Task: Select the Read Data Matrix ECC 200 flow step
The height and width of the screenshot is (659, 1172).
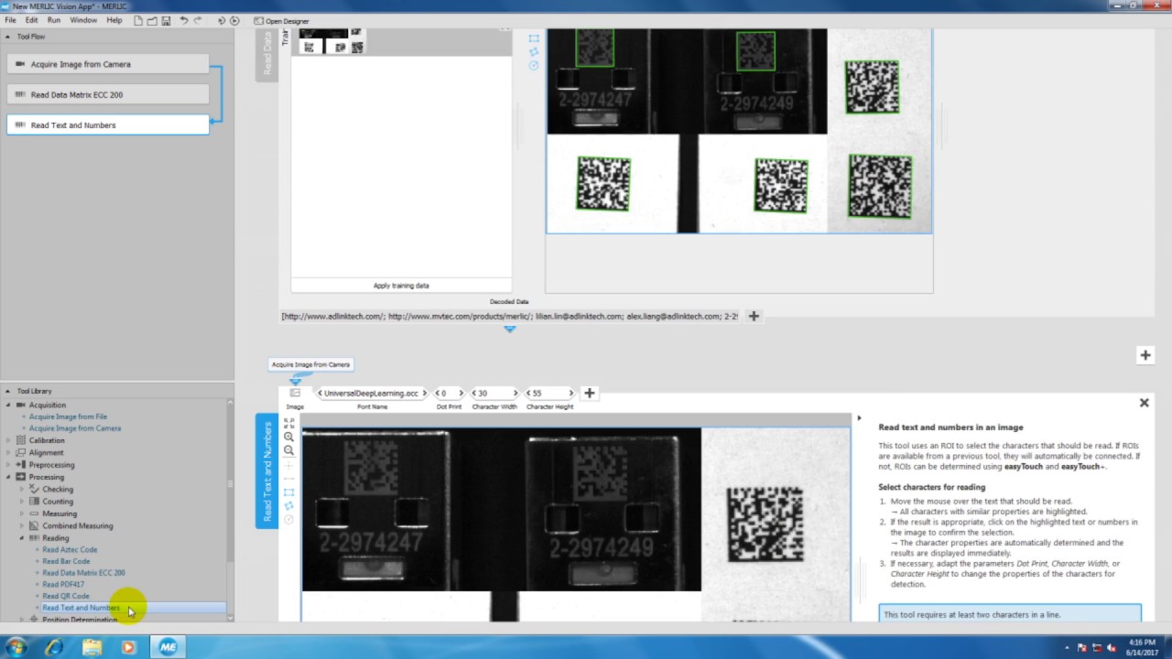Action: point(108,94)
